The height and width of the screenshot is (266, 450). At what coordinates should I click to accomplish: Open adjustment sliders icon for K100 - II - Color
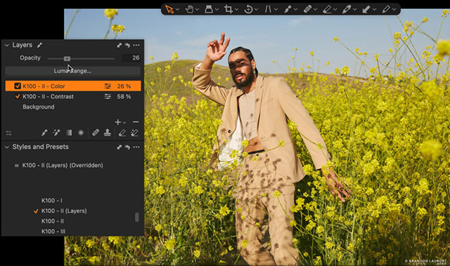[108, 86]
